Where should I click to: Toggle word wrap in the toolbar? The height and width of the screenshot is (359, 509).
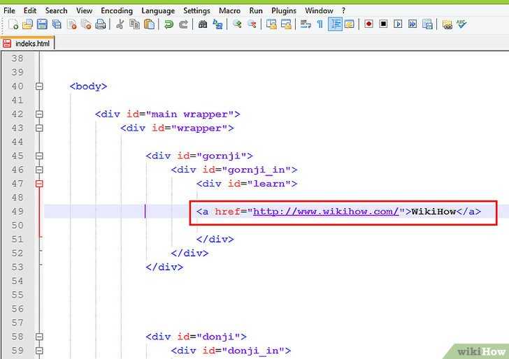pyautogui.click(x=306, y=24)
